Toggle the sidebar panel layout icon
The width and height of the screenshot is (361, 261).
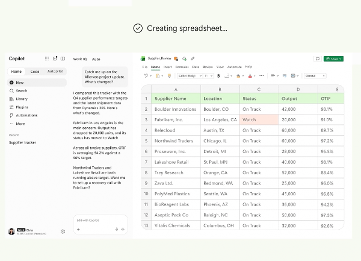point(63,58)
